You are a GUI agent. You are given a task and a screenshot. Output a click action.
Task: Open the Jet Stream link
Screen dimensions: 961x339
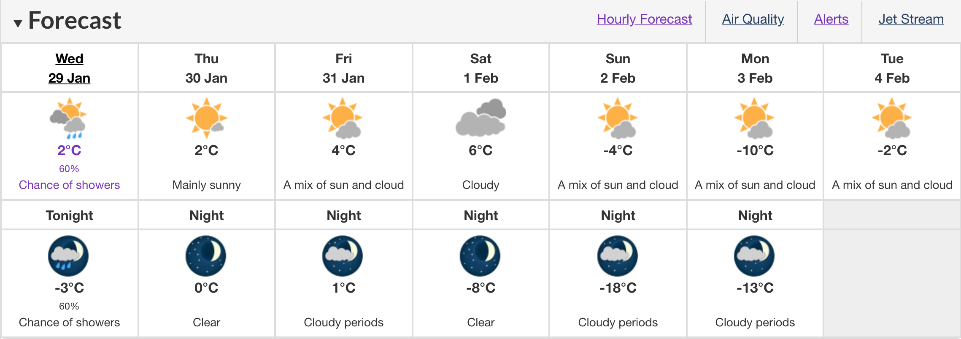[x=911, y=19]
